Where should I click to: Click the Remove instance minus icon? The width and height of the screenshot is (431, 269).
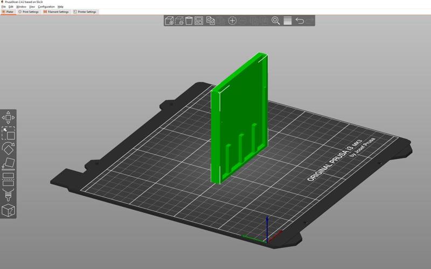pyautogui.click(x=243, y=20)
